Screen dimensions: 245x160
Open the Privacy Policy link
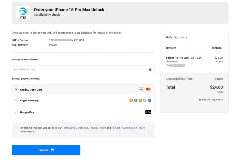98,128
